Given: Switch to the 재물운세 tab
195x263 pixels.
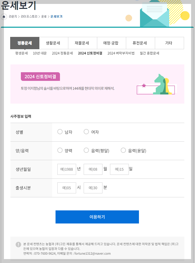Looking at the screenshot, I should [83, 43].
